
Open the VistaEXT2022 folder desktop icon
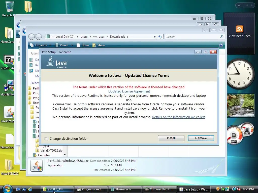[9, 167]
